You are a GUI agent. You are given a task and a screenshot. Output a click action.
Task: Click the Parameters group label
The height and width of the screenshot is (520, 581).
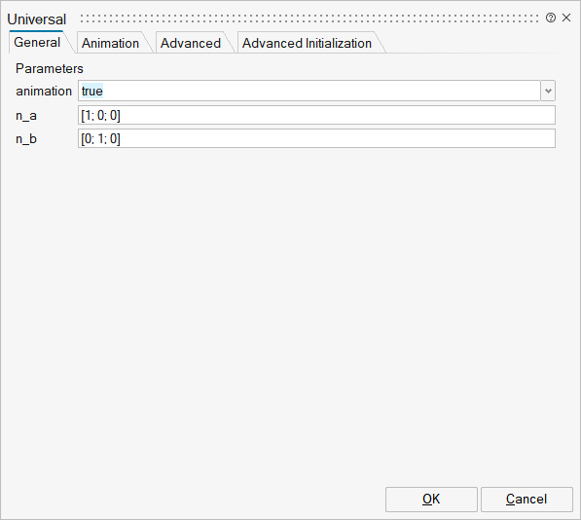[x=50, y=68]
